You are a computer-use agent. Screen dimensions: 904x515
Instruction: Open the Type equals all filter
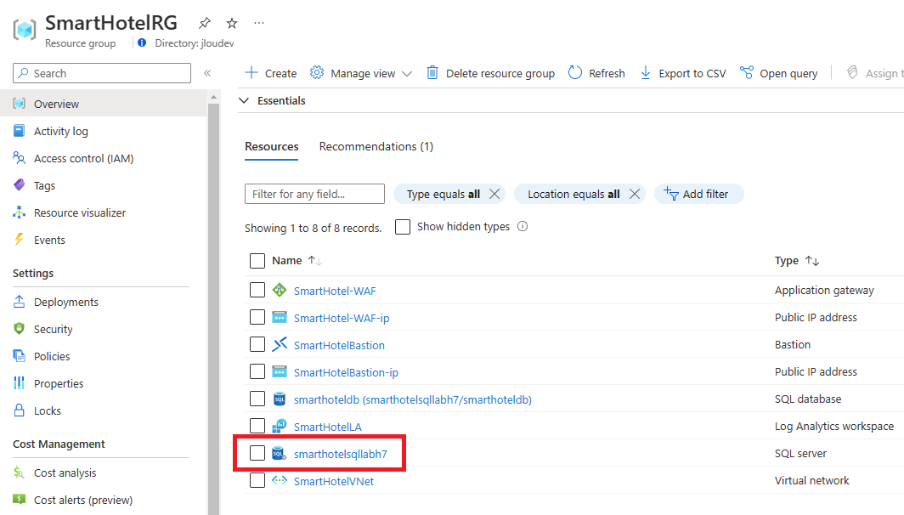point(443,195)
